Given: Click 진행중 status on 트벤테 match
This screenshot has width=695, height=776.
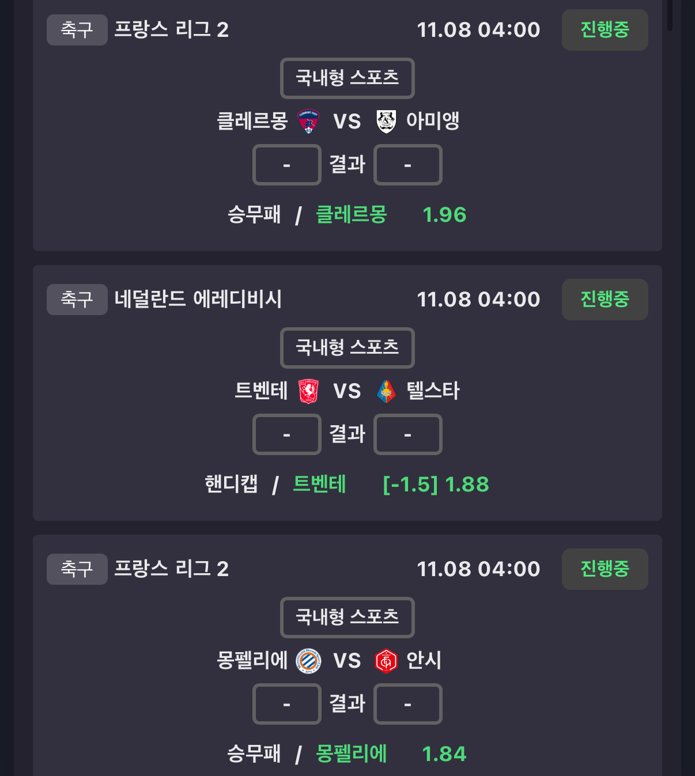Looking at the screenshot, I should (605, 300).
